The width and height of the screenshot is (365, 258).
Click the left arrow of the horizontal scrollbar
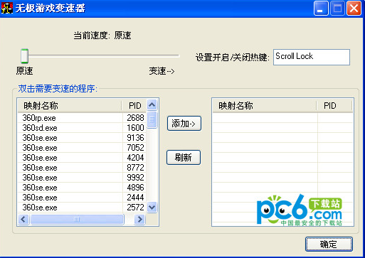(23, 219)
